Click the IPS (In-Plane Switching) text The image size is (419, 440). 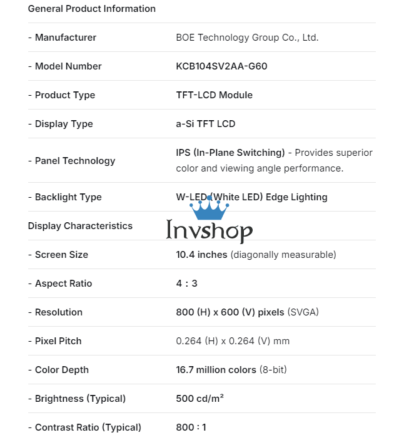230,153
